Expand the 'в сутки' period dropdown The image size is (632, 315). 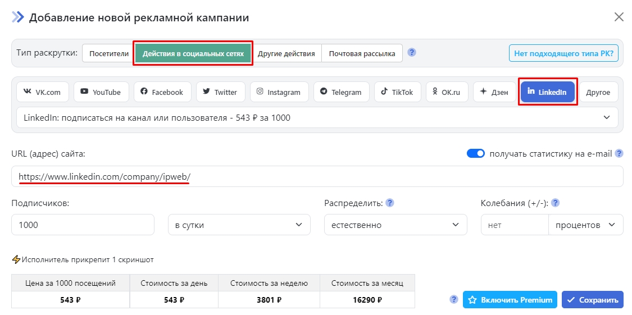(x=239, y=225)
